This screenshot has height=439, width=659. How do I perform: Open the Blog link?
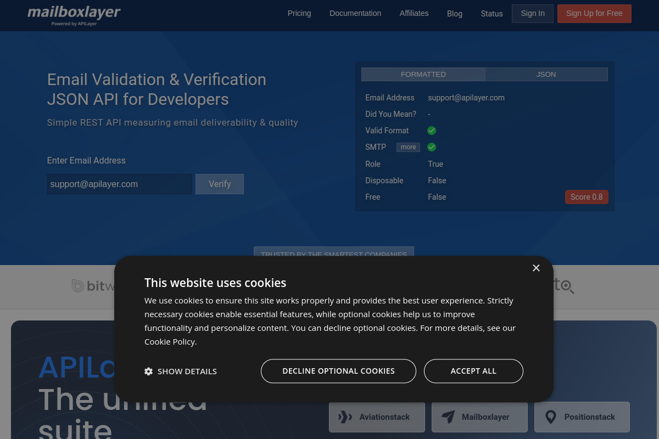455,14
